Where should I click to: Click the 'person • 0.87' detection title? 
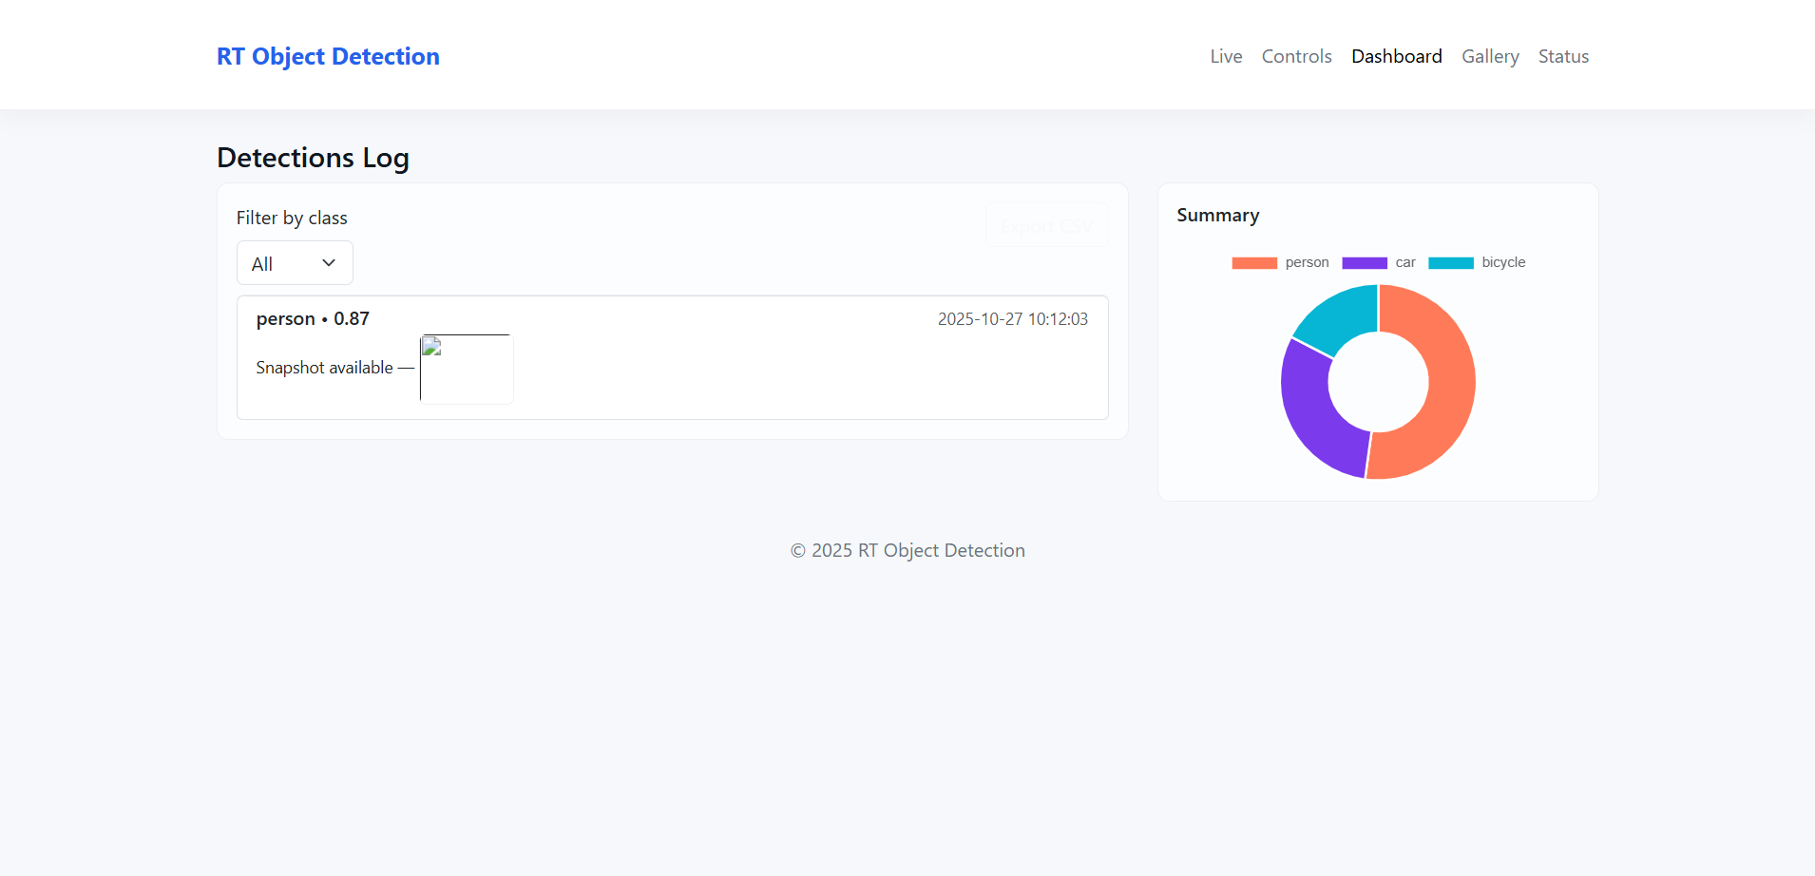(313, 319)
